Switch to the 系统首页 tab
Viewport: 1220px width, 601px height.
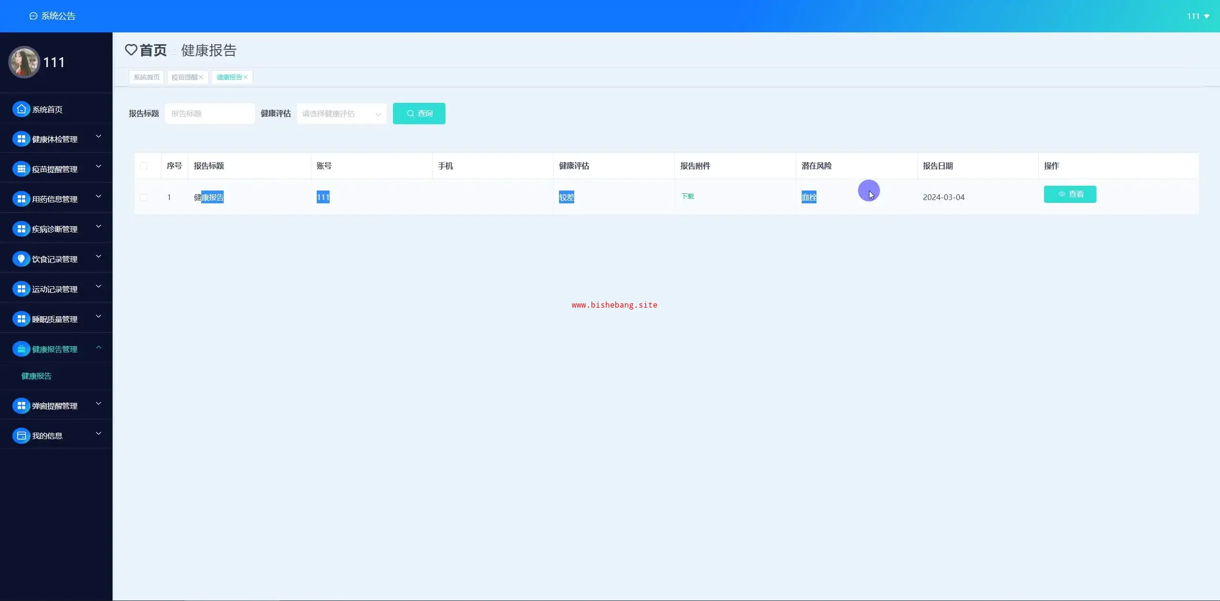[x=146, y=77]
